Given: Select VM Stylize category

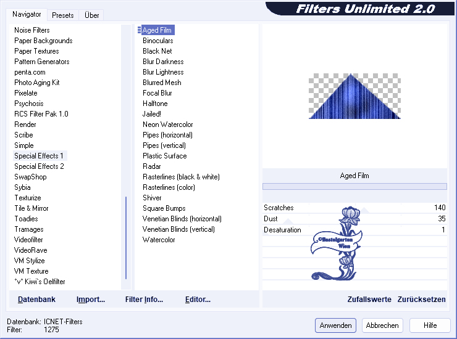Looking at the screenshot, I should 30,261.
